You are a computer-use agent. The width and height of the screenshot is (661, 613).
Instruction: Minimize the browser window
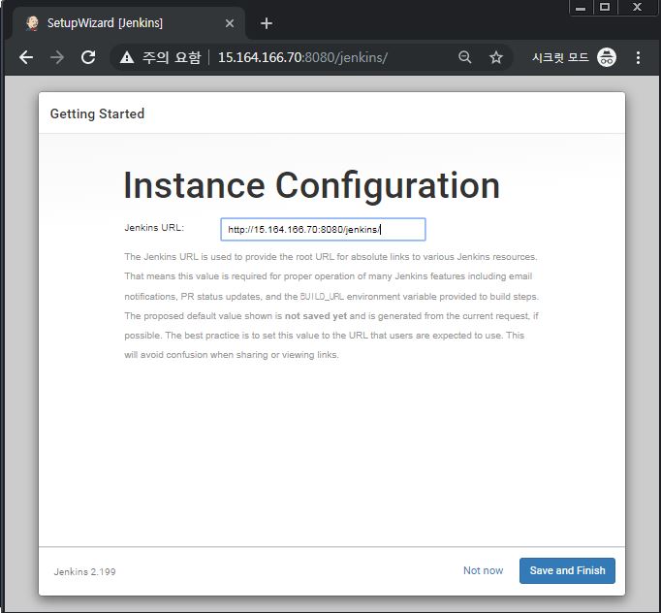coord(581,8)
